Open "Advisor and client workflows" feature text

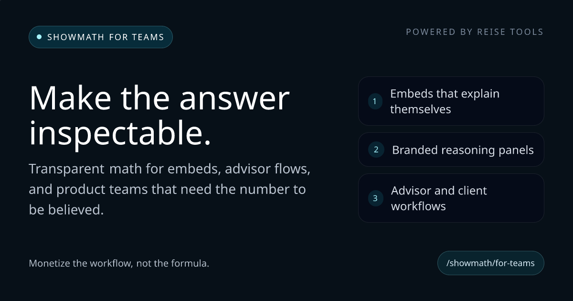439,198
